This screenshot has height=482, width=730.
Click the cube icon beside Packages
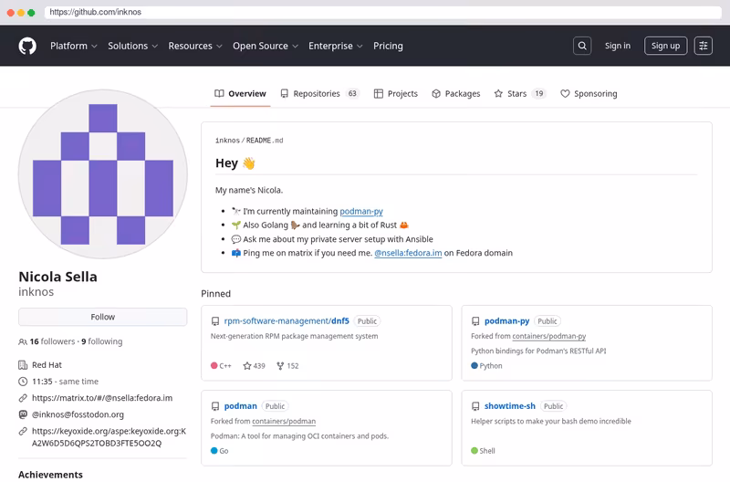pyautogui.click(x=436, y=94)
